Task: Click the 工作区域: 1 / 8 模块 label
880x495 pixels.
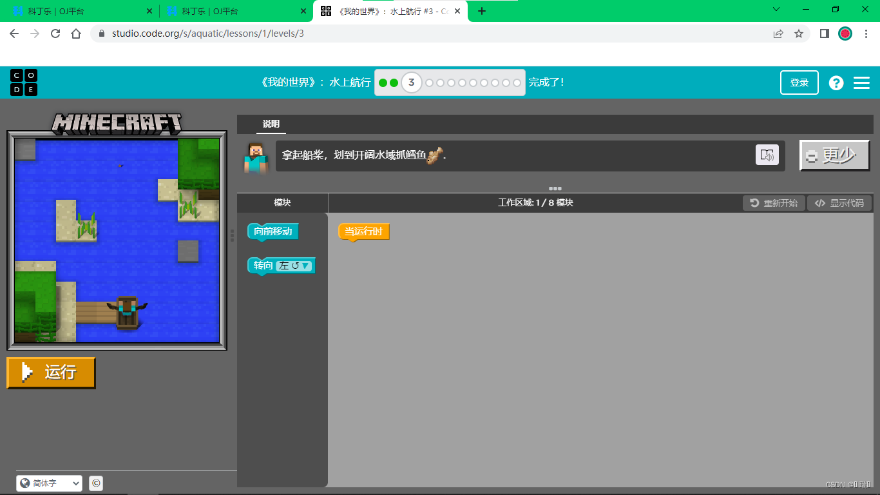Action: click(x=535, y=203)
